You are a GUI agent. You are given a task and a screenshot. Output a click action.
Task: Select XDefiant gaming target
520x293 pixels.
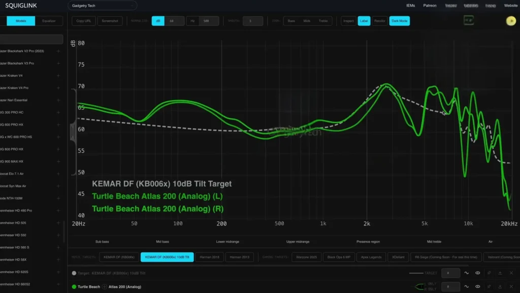click(398, 257)
